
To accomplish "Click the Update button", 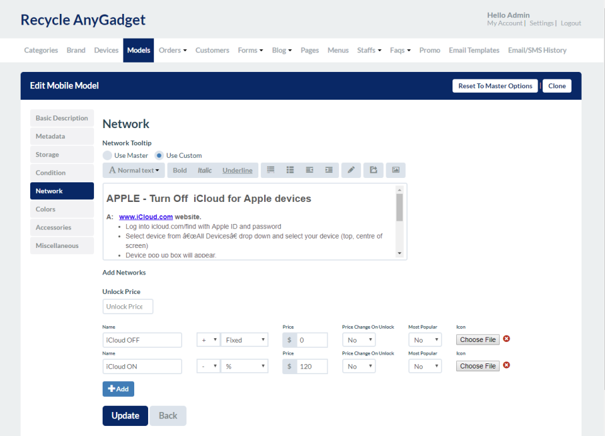I will pyautogui.click(x=125, y=416).
